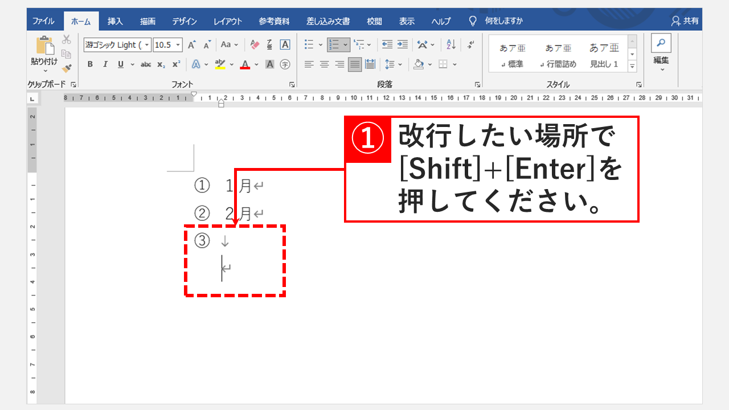Image resolution: width=729 pixels, height=410 pixels.
Task: Toggle superscript
Action: [177, 64]
